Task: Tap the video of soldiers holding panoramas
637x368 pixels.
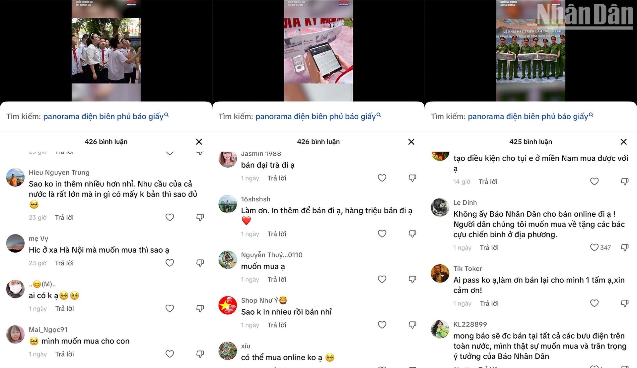Action: click(x=531, y=51)
